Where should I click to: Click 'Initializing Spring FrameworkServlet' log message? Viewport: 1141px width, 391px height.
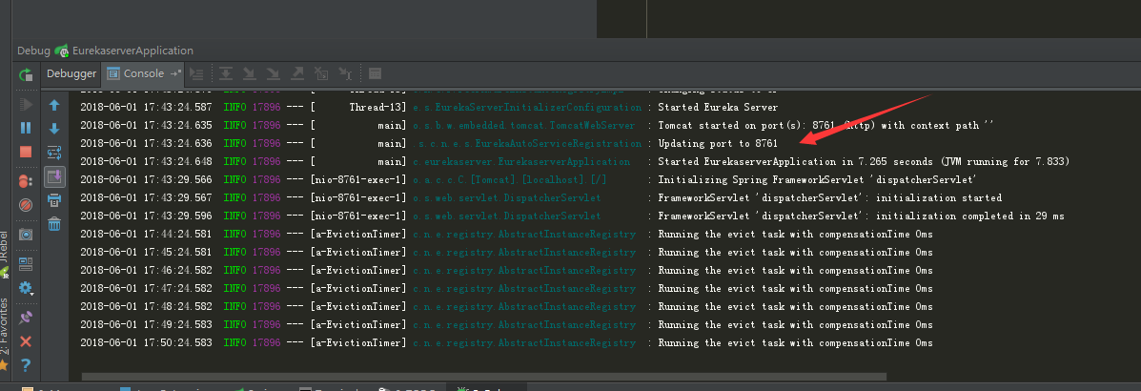817,180
